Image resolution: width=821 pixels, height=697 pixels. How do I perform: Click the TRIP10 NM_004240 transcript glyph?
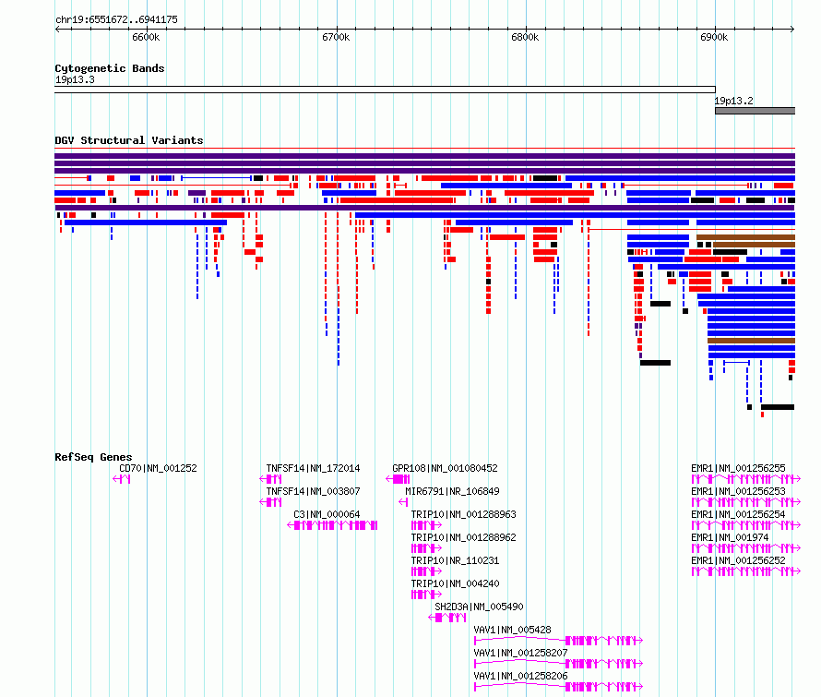coord(426,595)
